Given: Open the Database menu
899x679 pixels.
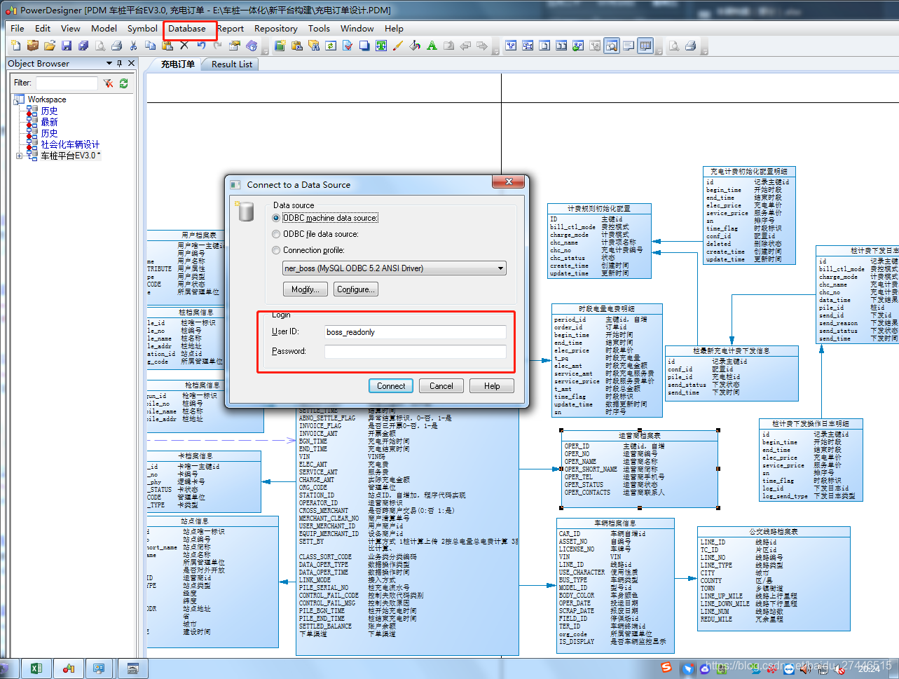Looking at the screenshot, I should (x=187, y=29).
